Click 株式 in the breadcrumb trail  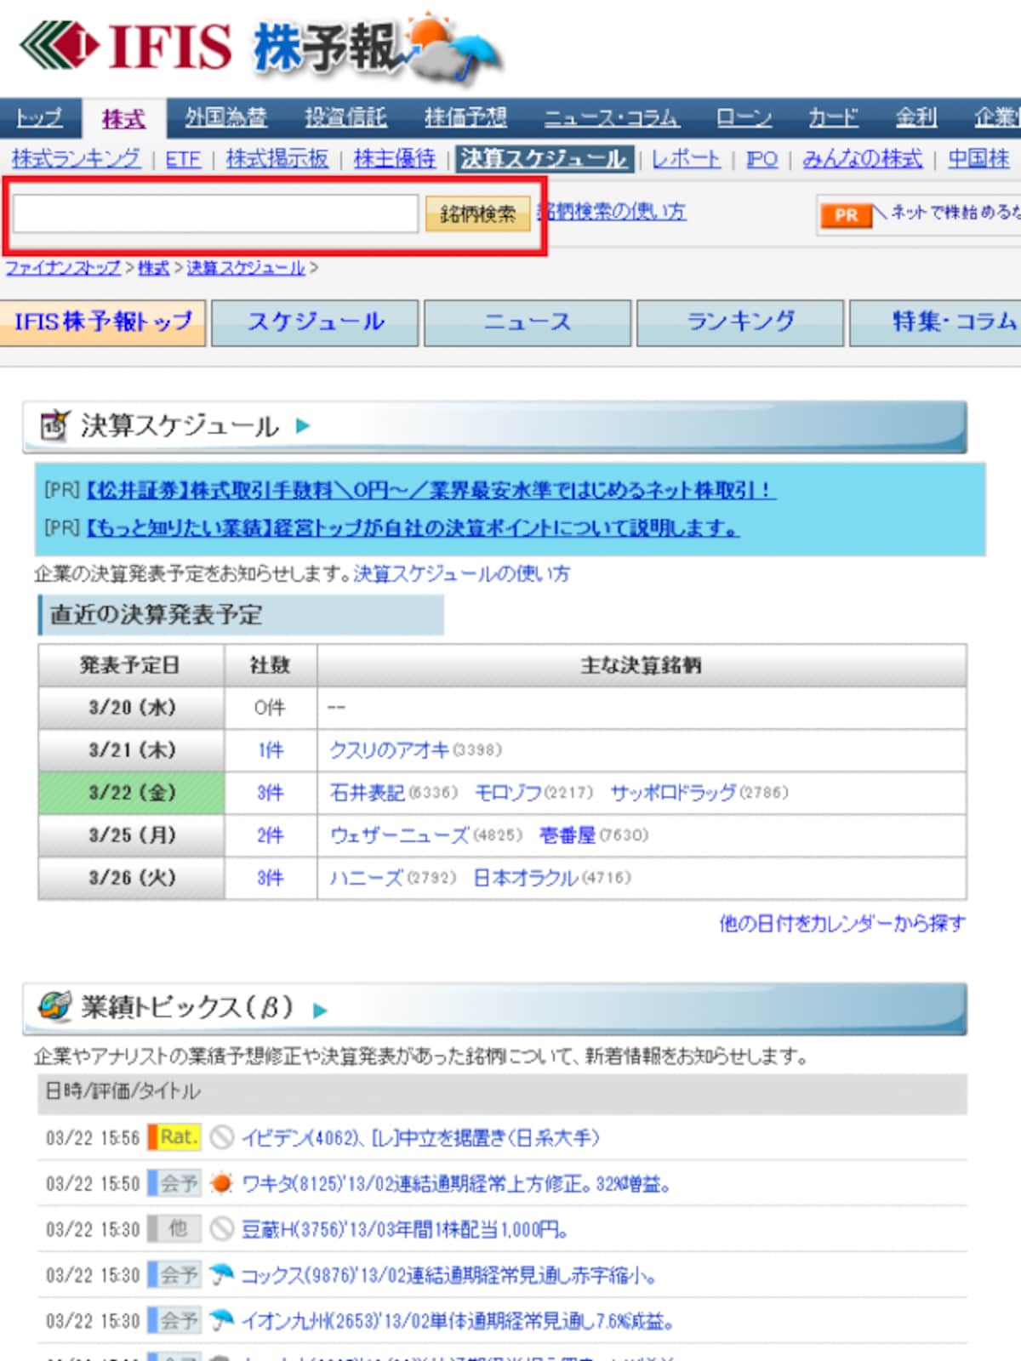[x=153, y=268]
